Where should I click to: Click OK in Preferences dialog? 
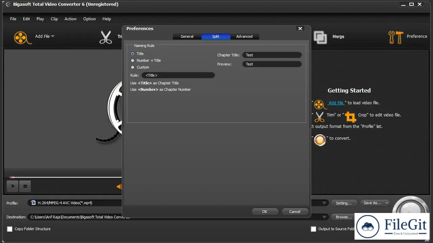265,212
